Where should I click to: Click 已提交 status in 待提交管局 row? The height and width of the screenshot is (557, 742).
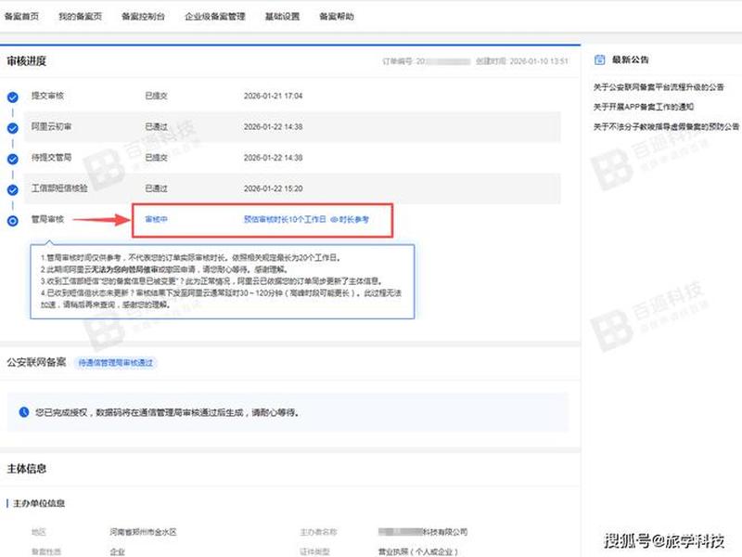[x=156, y=158]
